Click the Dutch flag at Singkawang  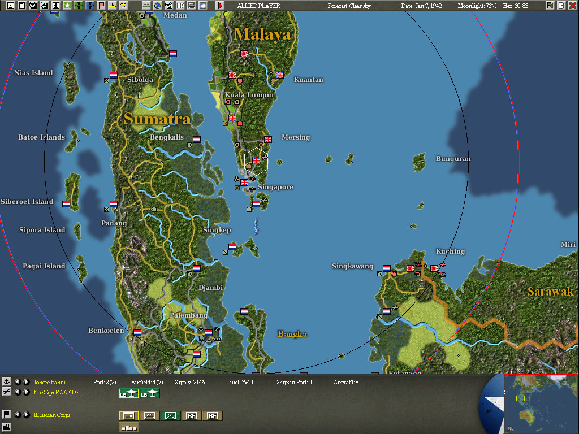click(387, 268)
